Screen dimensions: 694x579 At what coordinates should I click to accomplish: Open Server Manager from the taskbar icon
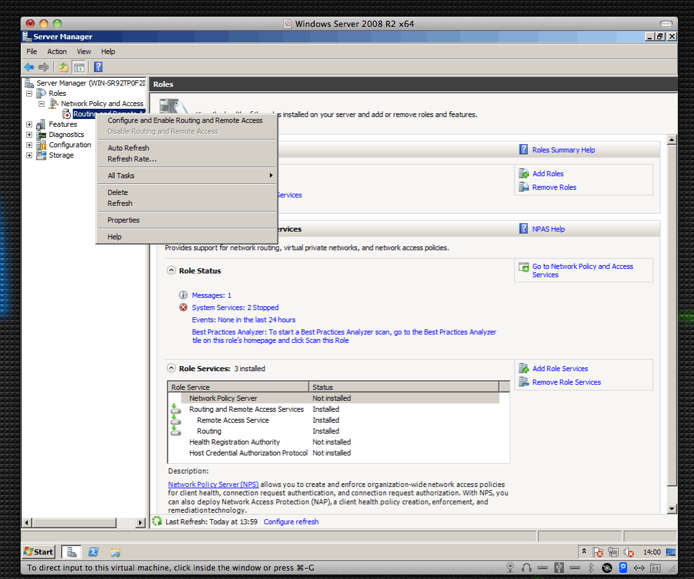pyautogui.click(x=71, y=552)
